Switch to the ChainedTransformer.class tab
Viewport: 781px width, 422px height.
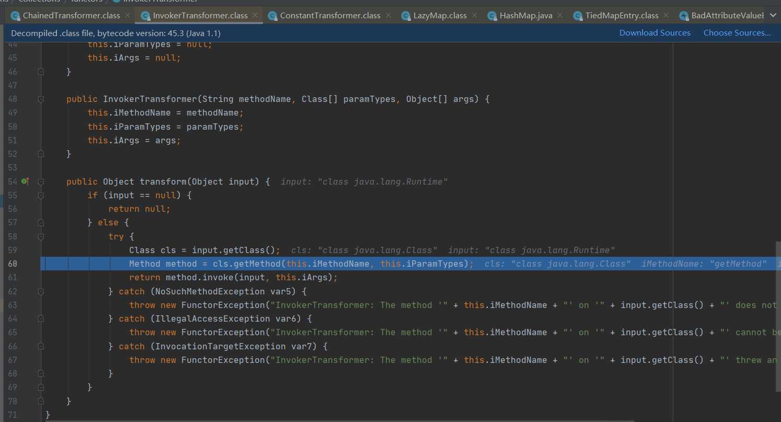72,16
